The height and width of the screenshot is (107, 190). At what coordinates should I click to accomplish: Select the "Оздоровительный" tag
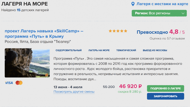[x=68, y=50]
